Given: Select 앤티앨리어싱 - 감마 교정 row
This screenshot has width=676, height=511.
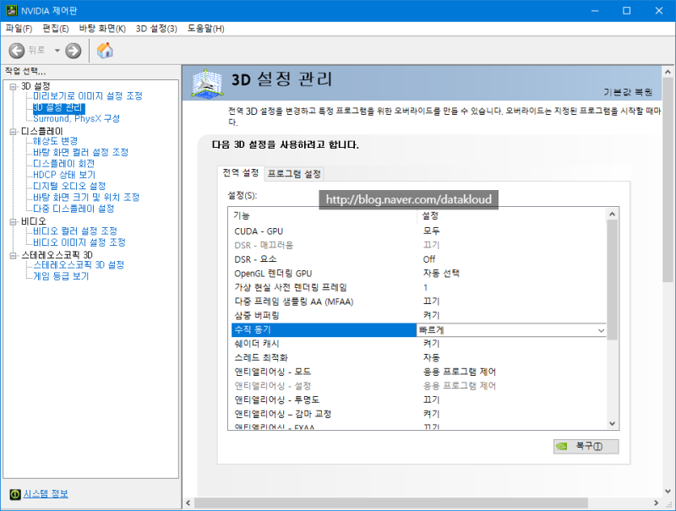Looking at the screenshot, I should click(418, 414).
